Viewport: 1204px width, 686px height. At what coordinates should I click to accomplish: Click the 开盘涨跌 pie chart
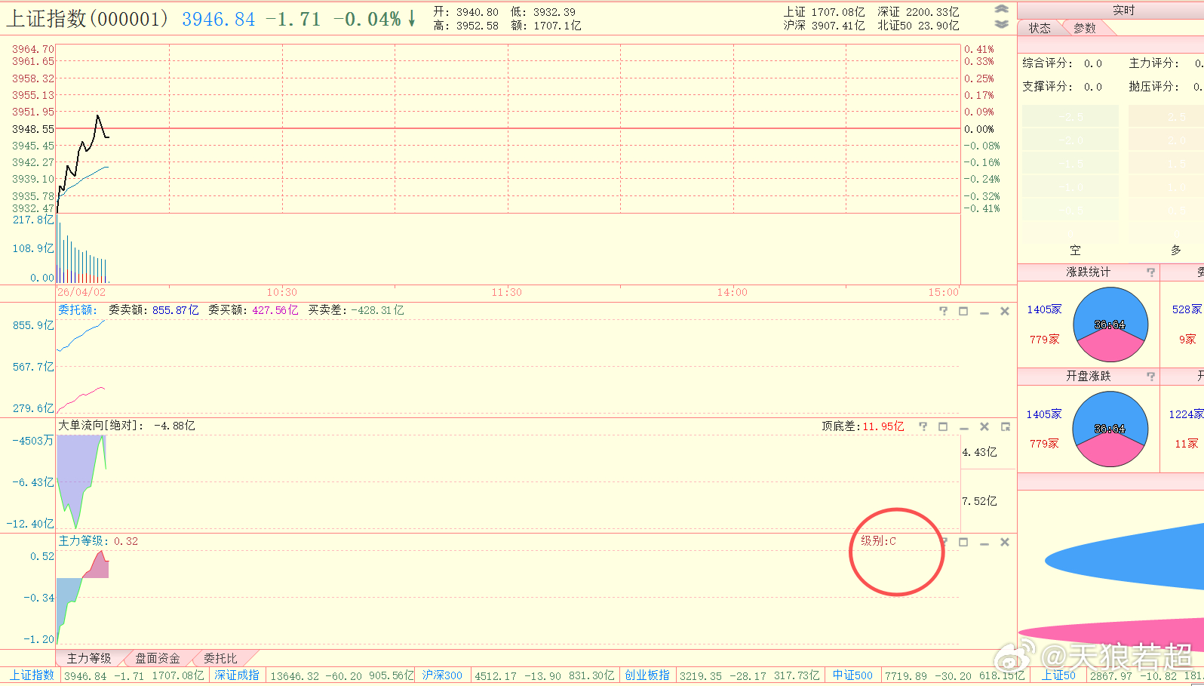1110,429
